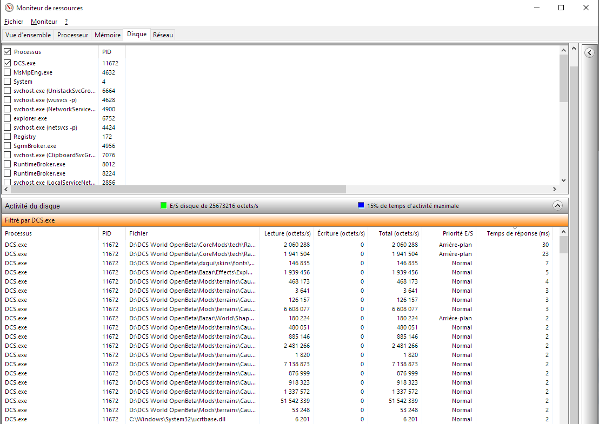
Task: Collapse the Activité du disque section
Action: [557, 206]
